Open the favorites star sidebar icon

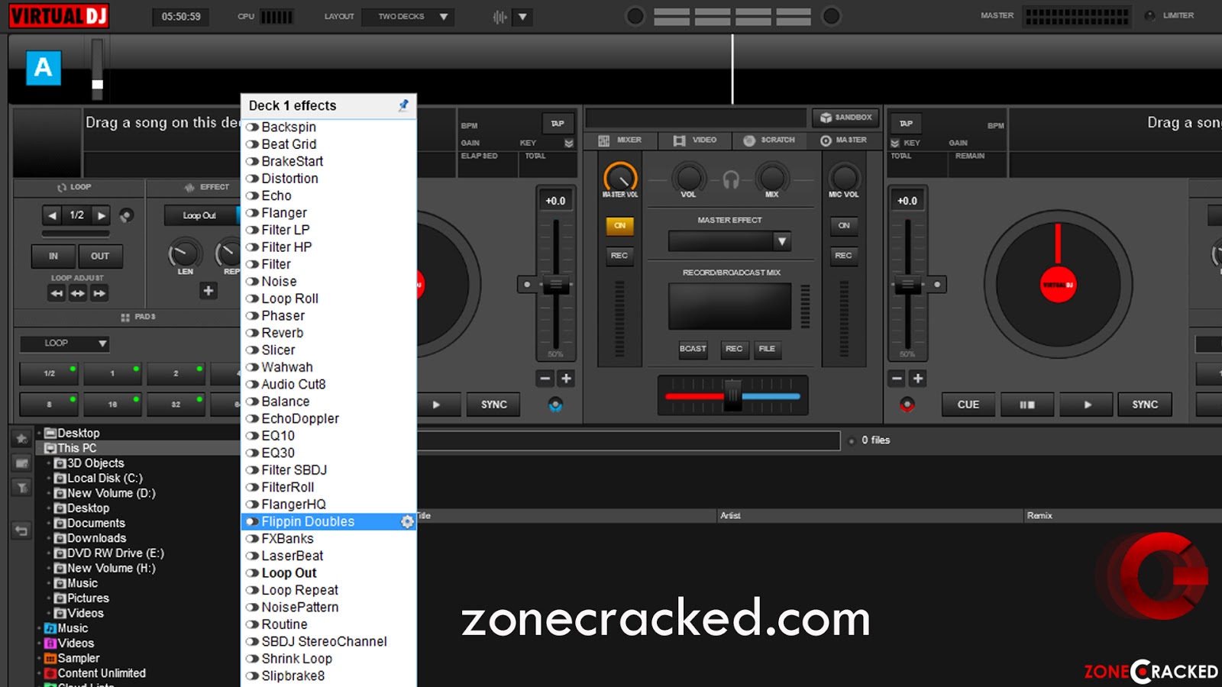pyautogui.click(x=21, y=438)
